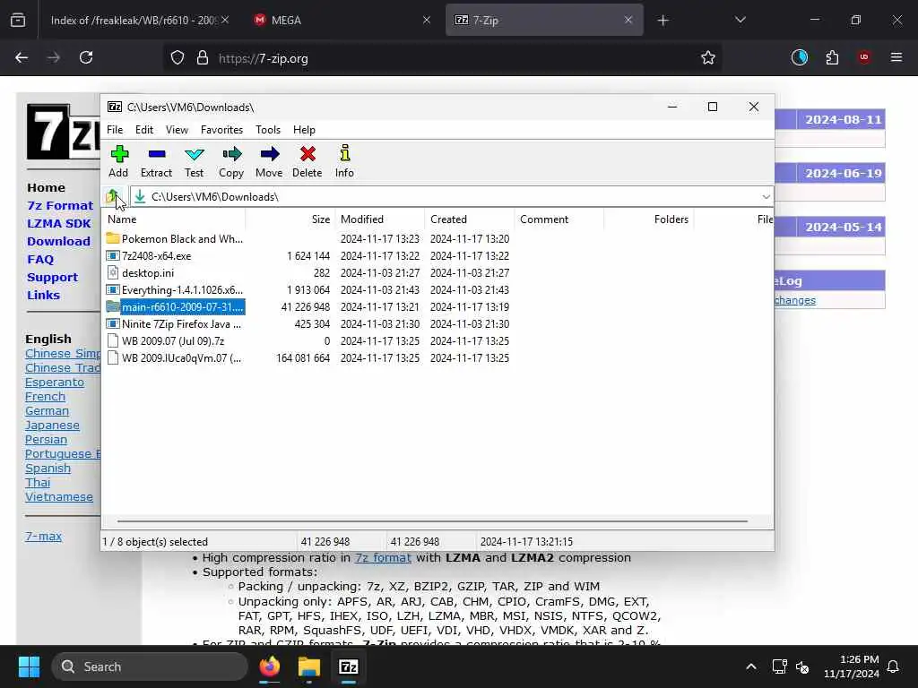Screen dimensions: 918x688
Task: Open the list all tabs chevron
Action: [740, 20]
